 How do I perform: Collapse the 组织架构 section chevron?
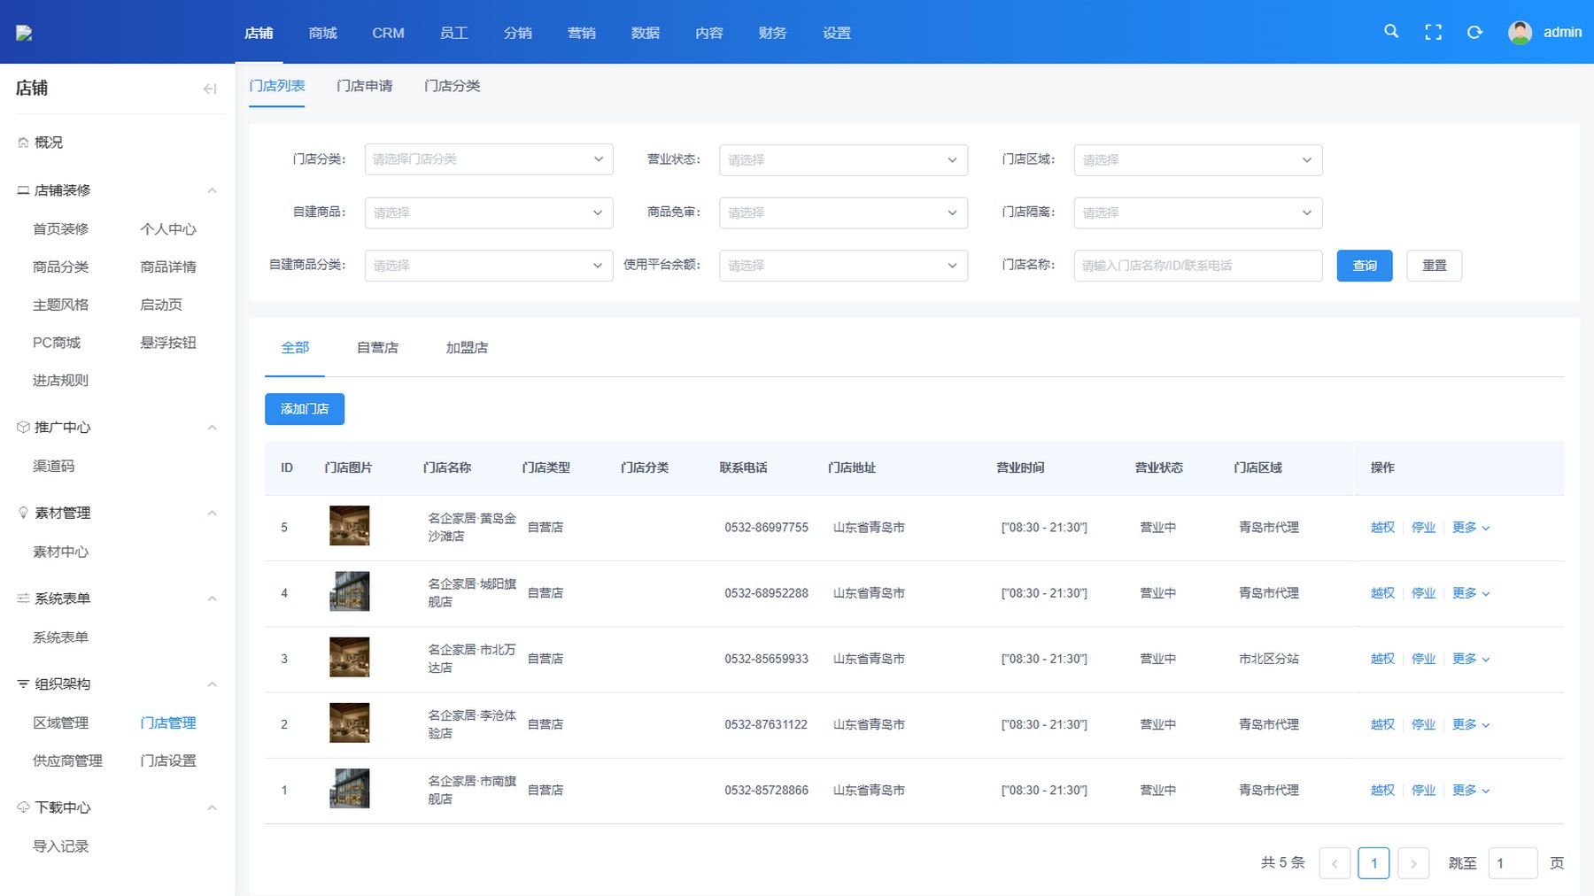tap(212, 684)
